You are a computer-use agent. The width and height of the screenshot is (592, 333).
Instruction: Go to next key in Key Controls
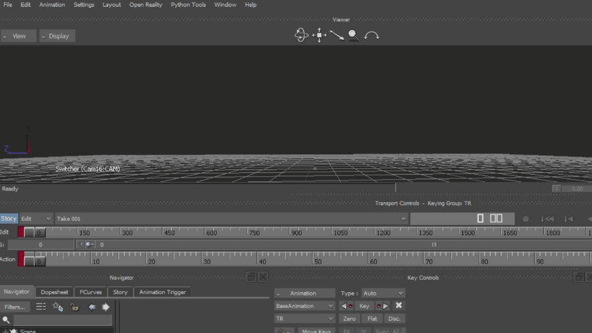(382, 306)
